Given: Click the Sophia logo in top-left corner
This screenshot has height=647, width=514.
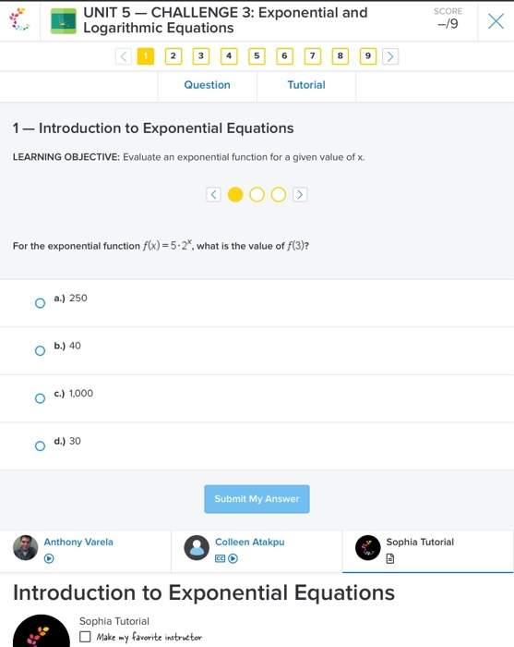Looking at the screenshot, I should pyautogui.click(x=19, y=19).
